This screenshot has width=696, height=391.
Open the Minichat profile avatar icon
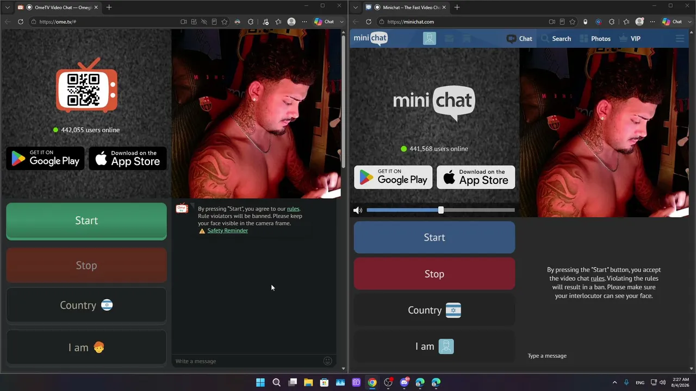[430, 39]
